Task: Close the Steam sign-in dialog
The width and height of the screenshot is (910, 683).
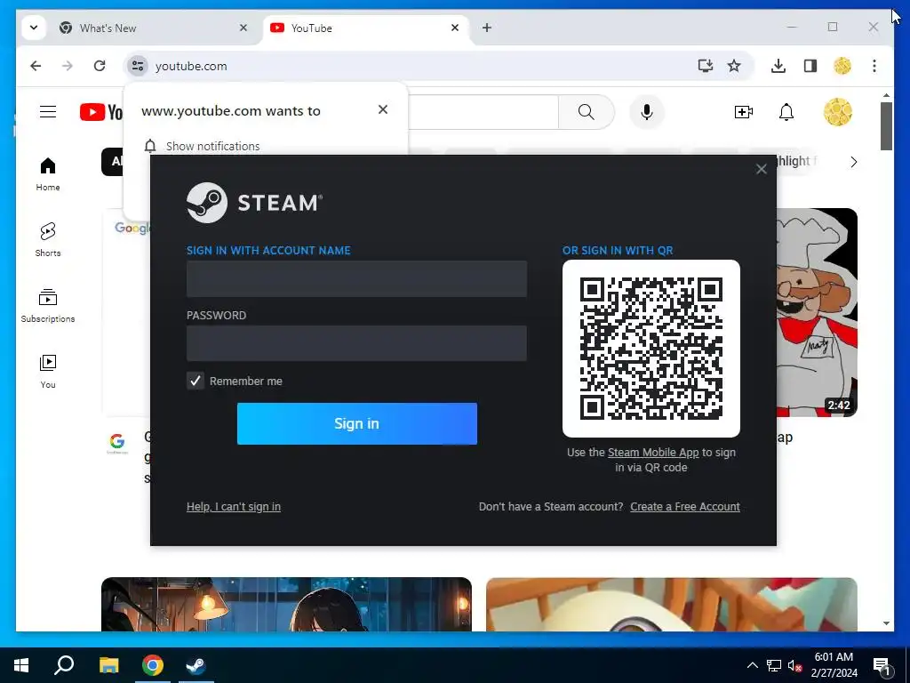Action: (762, 169)
